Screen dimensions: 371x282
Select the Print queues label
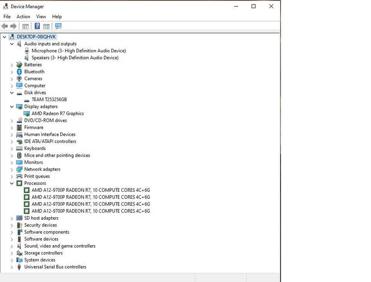tap(37, 176)
